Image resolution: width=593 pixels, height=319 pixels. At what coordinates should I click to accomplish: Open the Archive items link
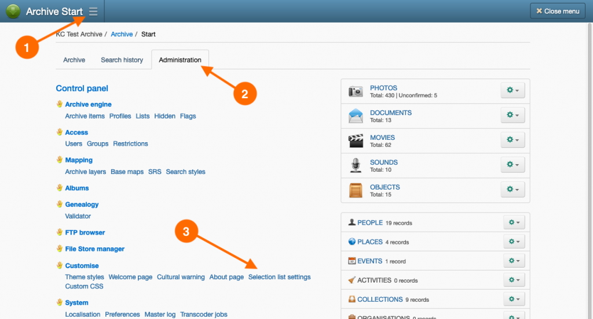pos(85,116)
